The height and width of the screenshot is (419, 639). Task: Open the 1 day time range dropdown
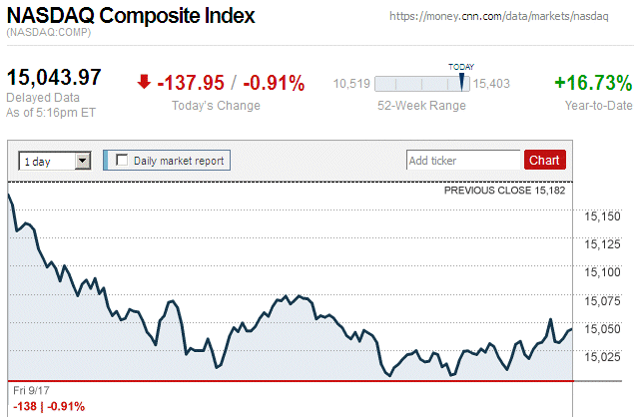55,160
